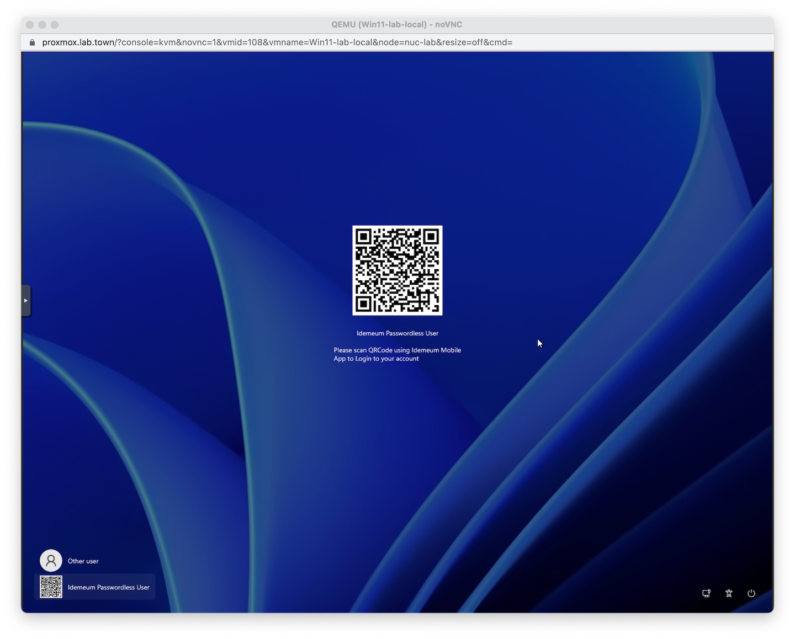Click the browser address bar URL
Screen dimensions: 795x639
coord(277,42)
